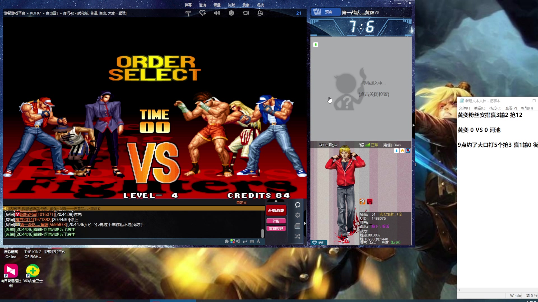Click the orange home icon on player card
Image resolution: width=538 pixels, height=302 pixels.
coord(402,151)
